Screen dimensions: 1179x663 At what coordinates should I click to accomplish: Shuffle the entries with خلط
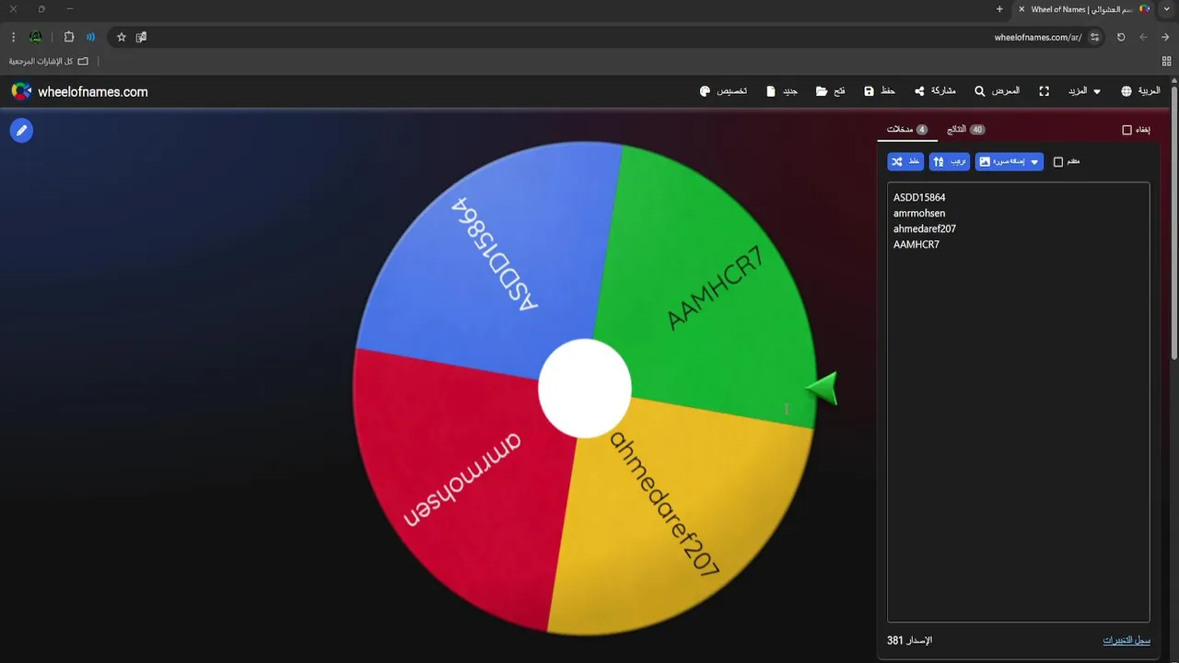click(x=905, y=161)
